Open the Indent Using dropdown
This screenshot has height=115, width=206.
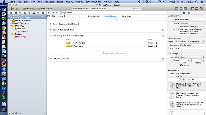coord(192,57)
